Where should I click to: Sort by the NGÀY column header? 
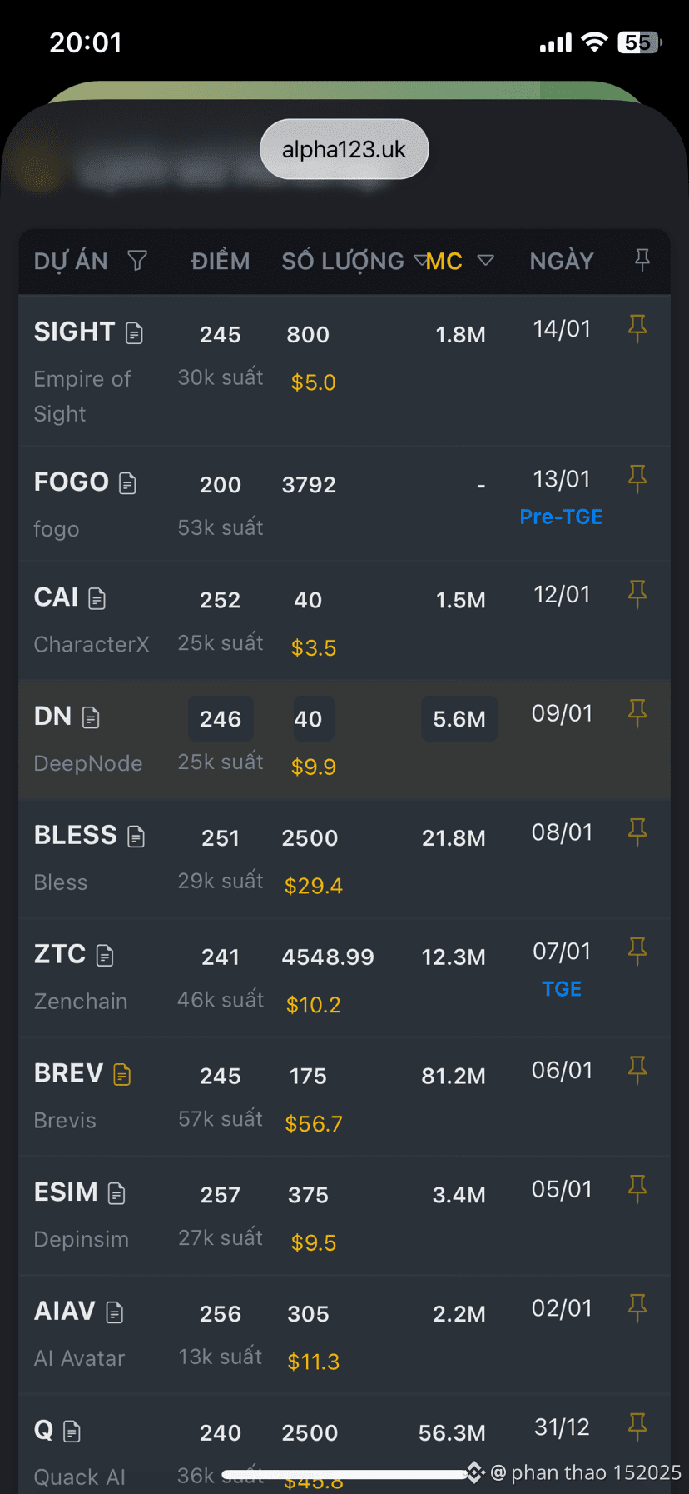coord(562,262)
